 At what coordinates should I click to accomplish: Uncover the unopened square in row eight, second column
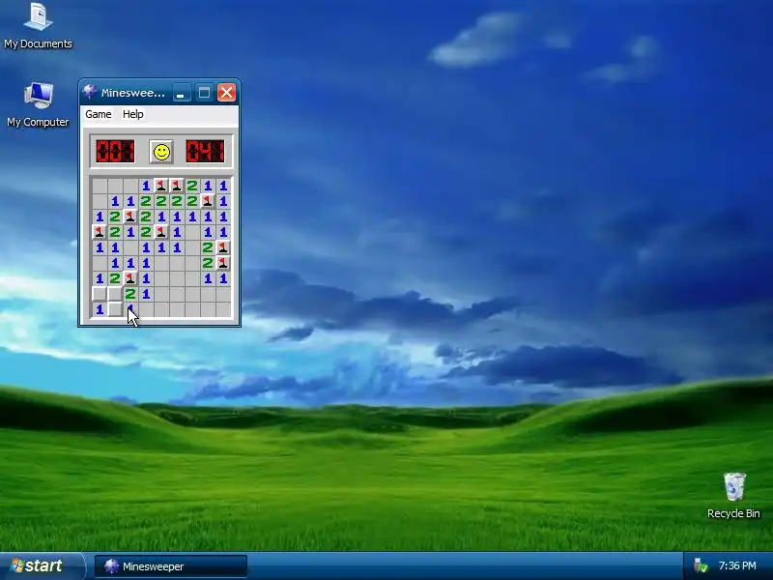pyautogui.click(x=115, y=294)
